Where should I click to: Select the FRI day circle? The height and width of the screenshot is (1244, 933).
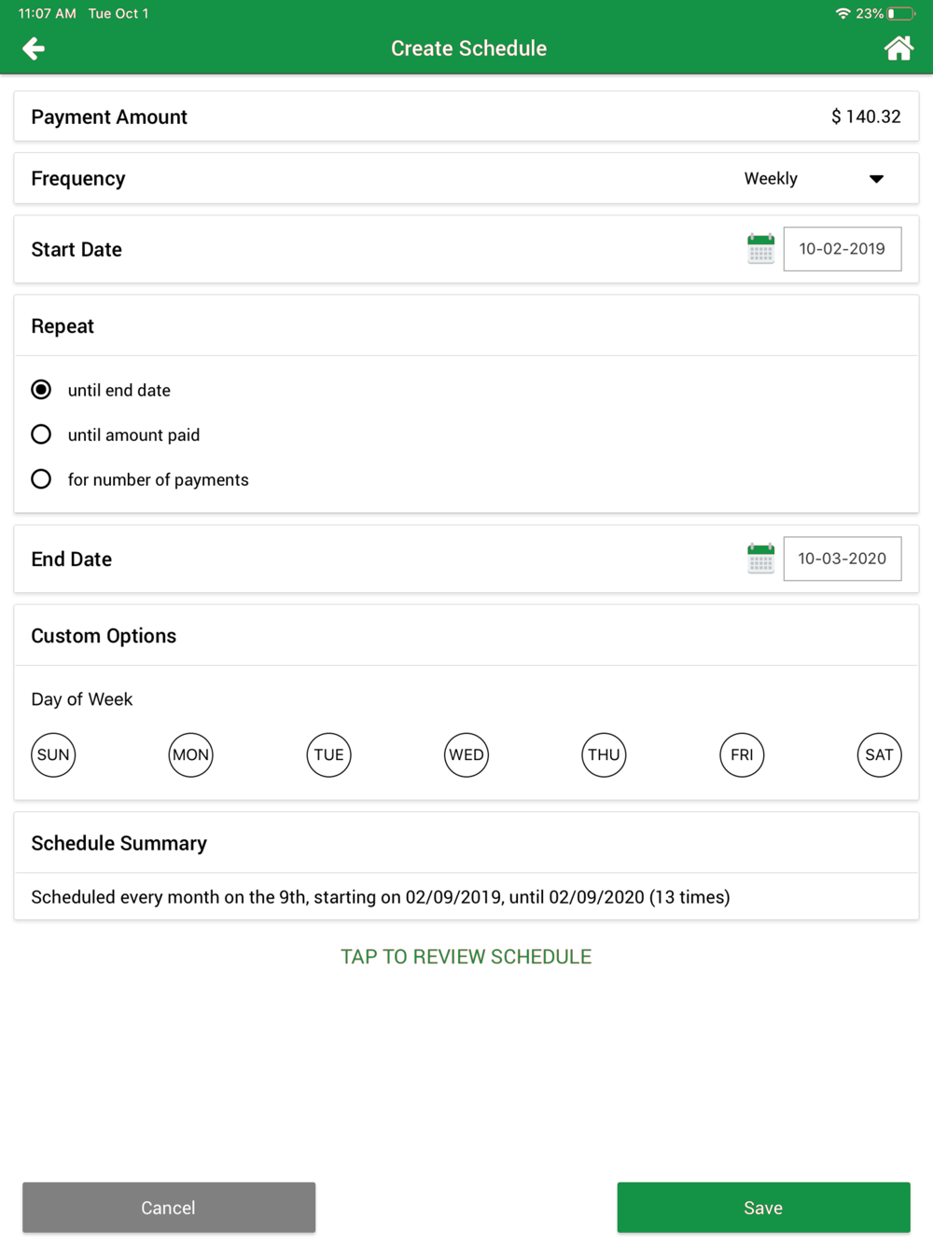click(x=742, y=755)
